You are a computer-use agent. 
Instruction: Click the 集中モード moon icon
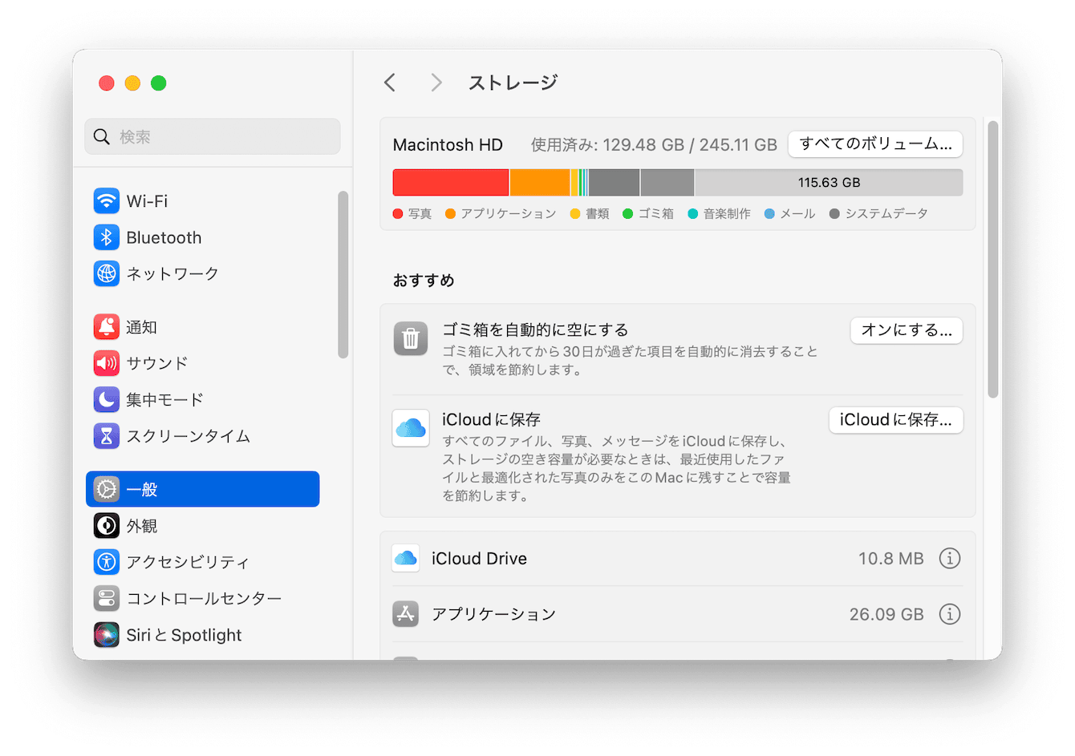click(107, 399)
